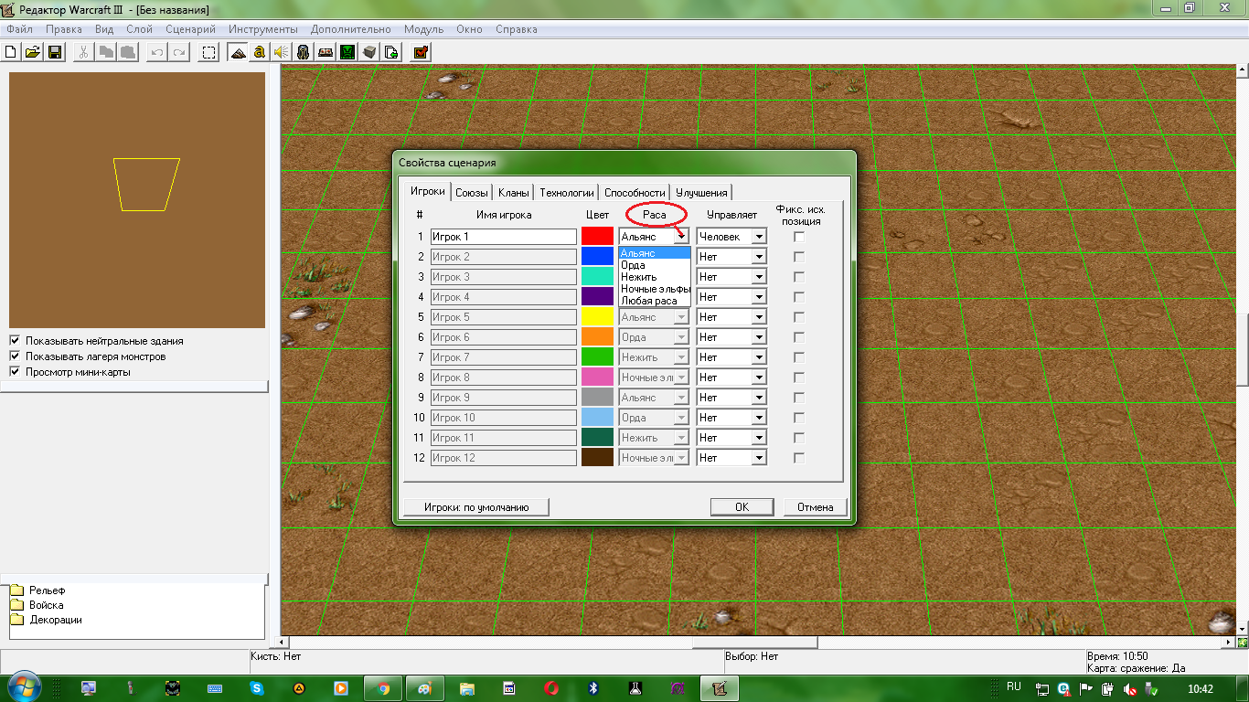Choose 'Любая раса' in the race list

coord(655,301)
